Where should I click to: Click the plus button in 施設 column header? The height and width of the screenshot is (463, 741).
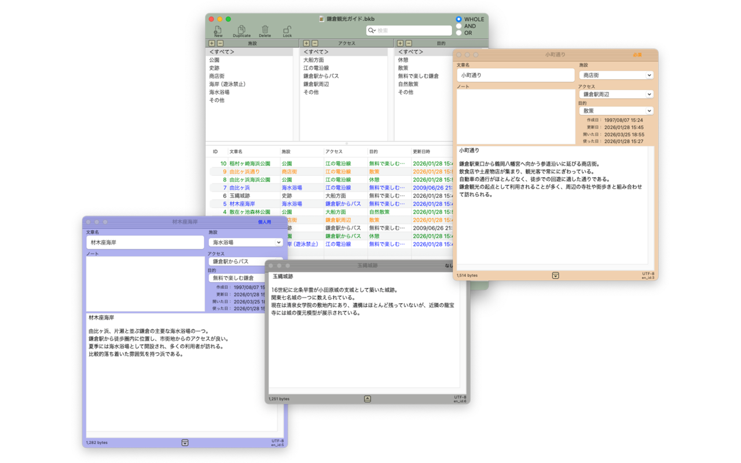click(212, 43)
